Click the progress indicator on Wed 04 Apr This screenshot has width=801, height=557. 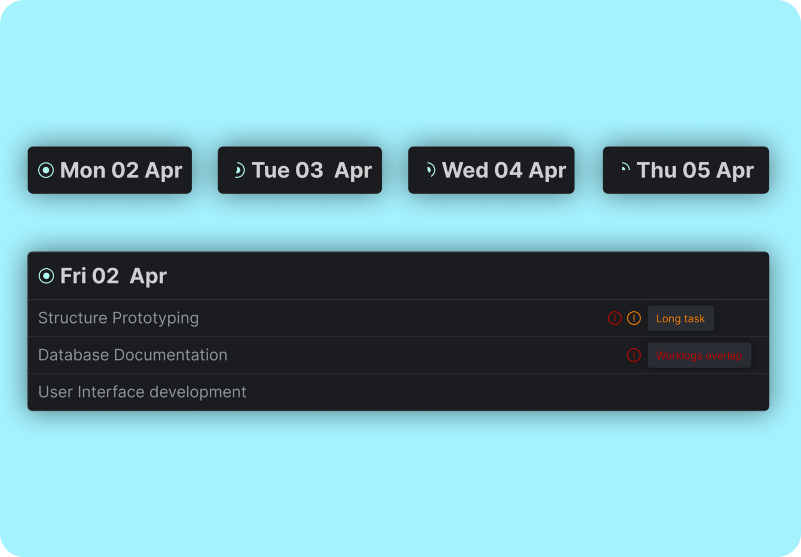(x=430, y=170)
